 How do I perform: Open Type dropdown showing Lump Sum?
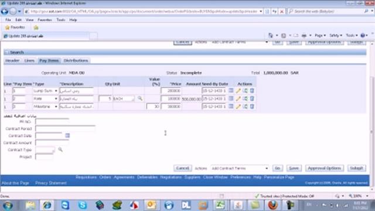(46, 91)
